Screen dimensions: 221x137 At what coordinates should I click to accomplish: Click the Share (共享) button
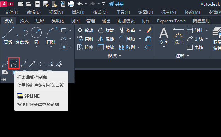pyautogui.click(x=116, y=4)
